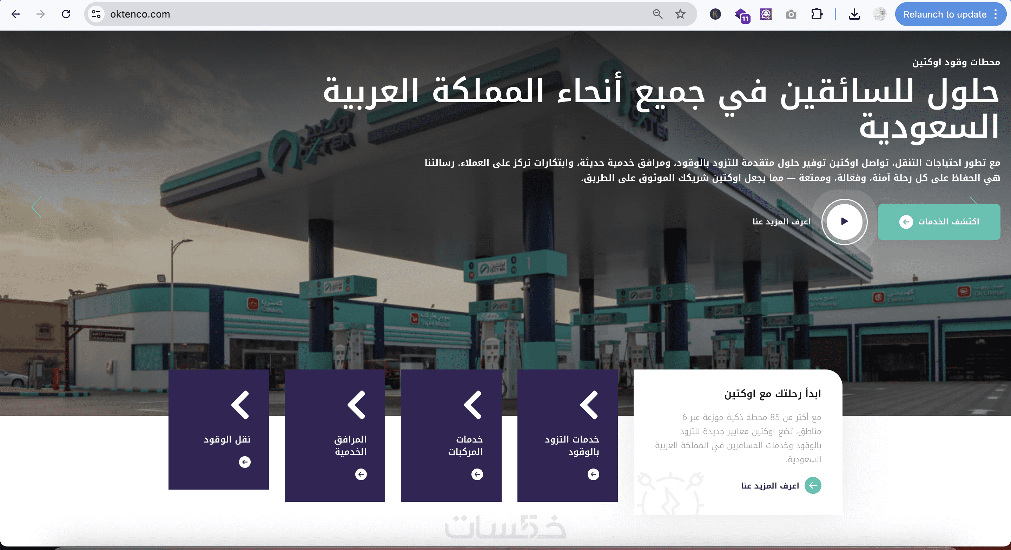The width and height of the screenshot is (1011, 550).
Task: Open the Downloads tray icon
Action: [x=854, y=14]
